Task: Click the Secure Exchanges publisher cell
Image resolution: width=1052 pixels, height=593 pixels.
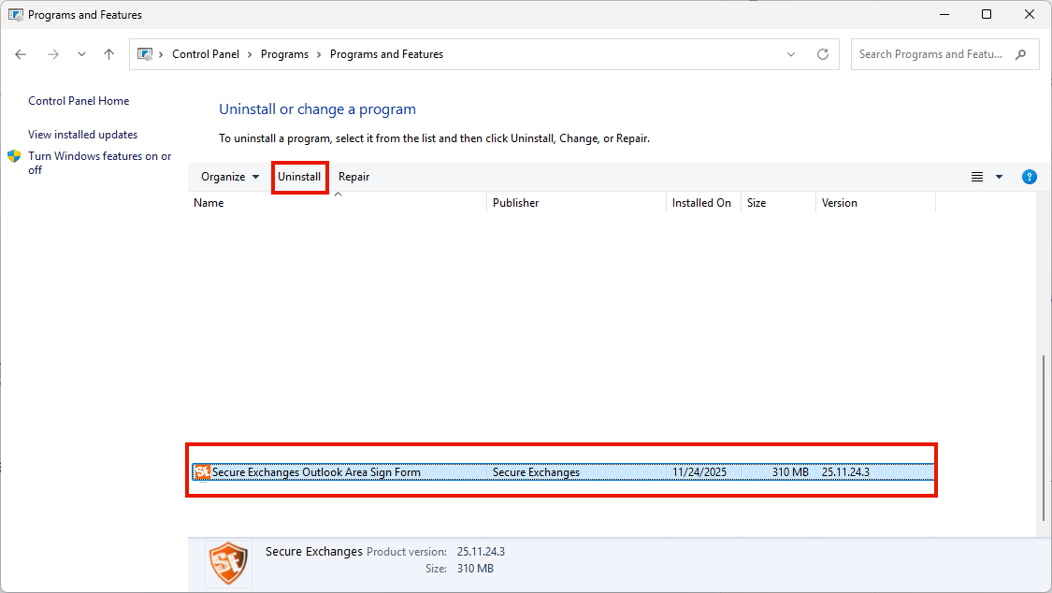Action: coord(536,472)
